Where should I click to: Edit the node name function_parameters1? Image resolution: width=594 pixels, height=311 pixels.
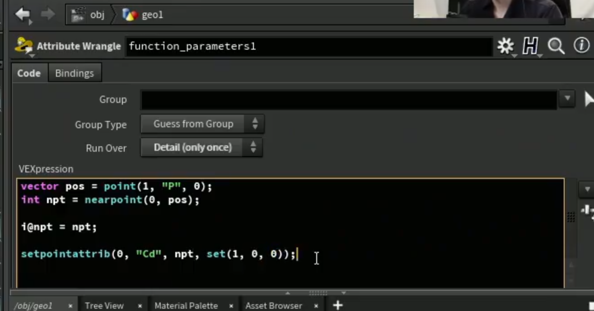tap(309, 46)
